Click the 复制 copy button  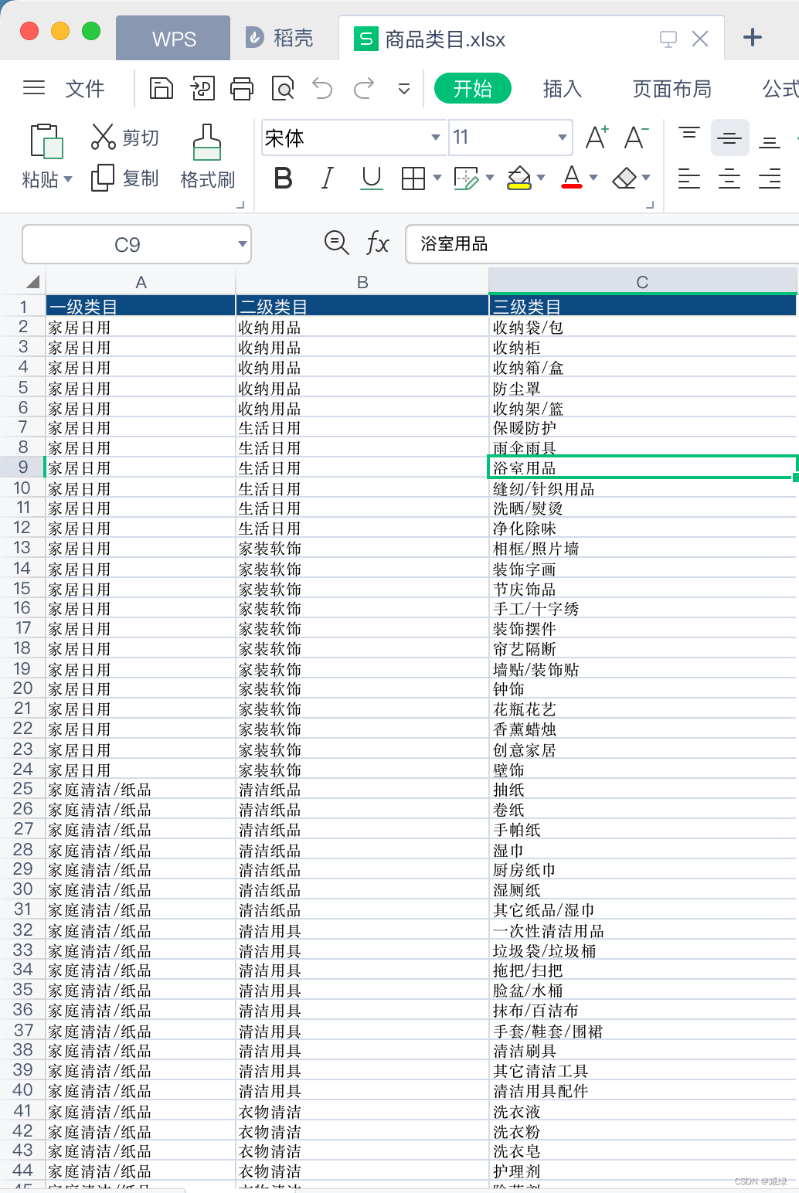(124, 178)
